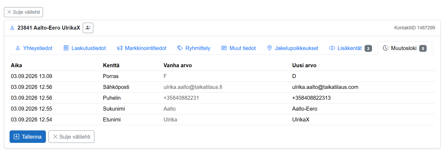This screenshot has width=446, height=159.
Task: Click the new first name value UlrikaX
Action: (301, 120)
